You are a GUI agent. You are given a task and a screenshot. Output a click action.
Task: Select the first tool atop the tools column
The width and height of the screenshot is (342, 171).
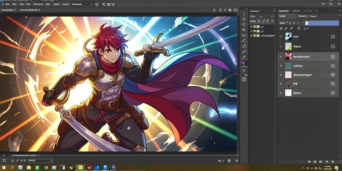tap(244, 14)
